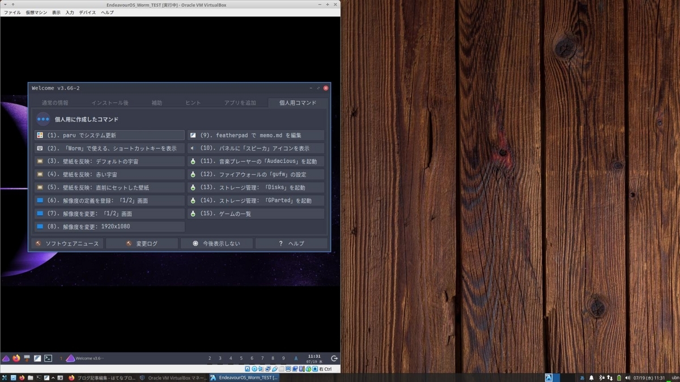The height and width of the screenshot is (382, 680).
Task: Switch to the ブログ記事編集 Firefox taskbar window
Action: 101,377
